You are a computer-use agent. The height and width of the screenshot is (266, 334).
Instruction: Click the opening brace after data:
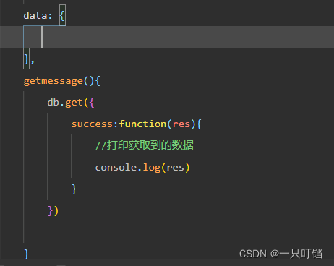pyautogui.click(x=62, y=16)
